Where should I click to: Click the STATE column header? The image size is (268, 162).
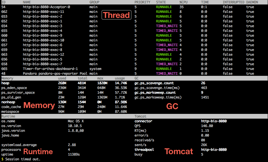161,2
